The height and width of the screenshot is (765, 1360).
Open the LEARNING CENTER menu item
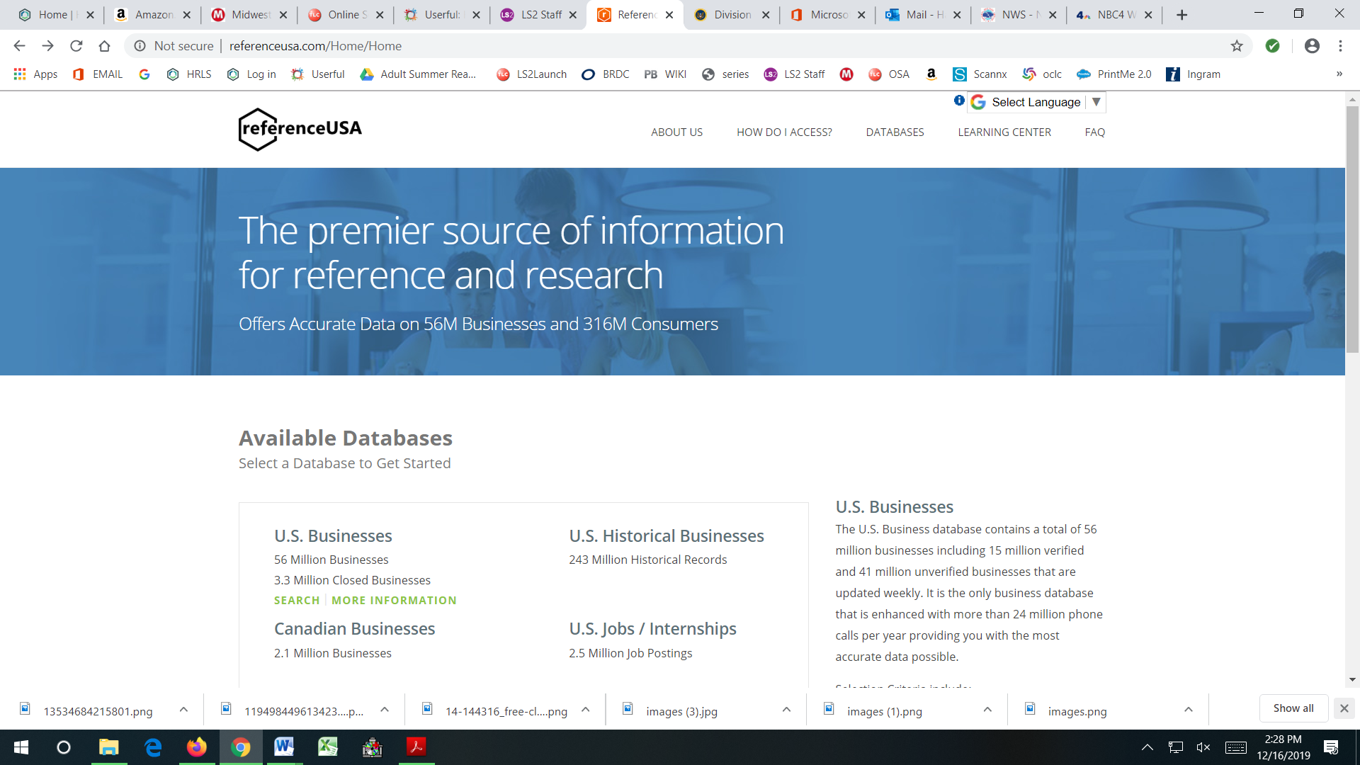tap(1004, 132)
